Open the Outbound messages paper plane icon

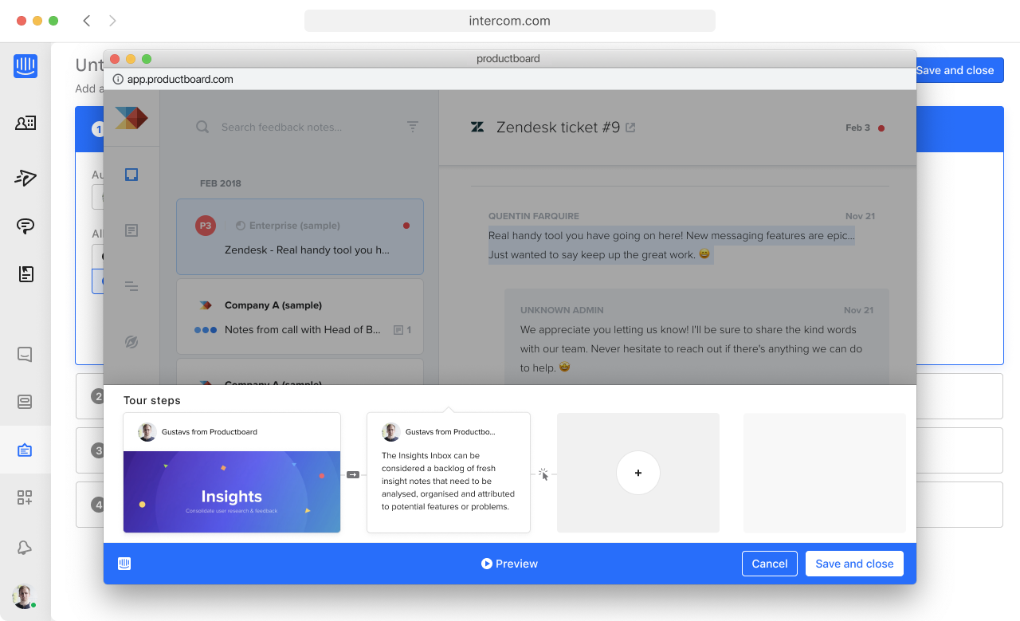tap(25, 178)
